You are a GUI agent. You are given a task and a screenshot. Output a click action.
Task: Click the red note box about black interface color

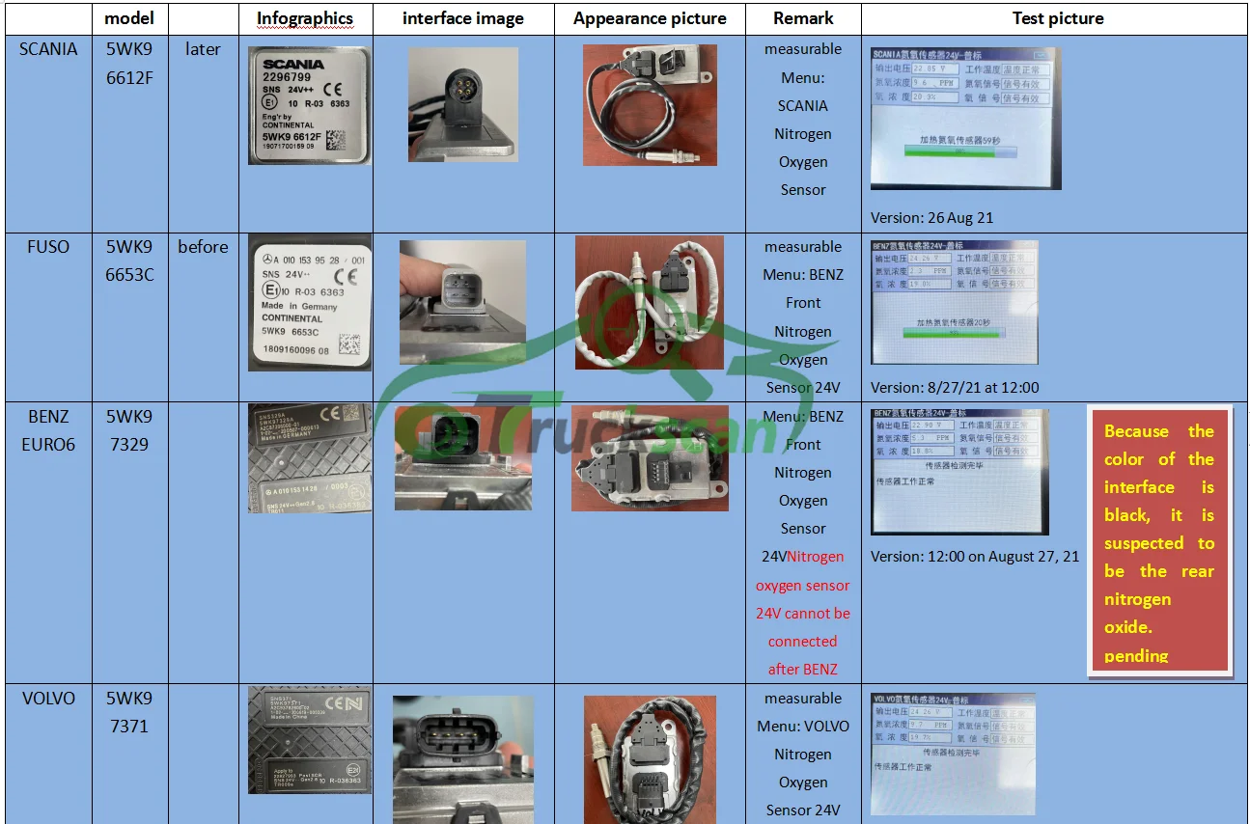click(x=1159, y=540)
